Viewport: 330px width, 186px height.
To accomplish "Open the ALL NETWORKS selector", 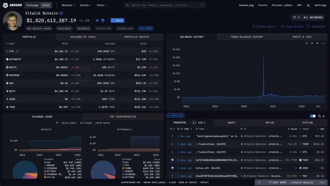I will click(x=308, y=17).
